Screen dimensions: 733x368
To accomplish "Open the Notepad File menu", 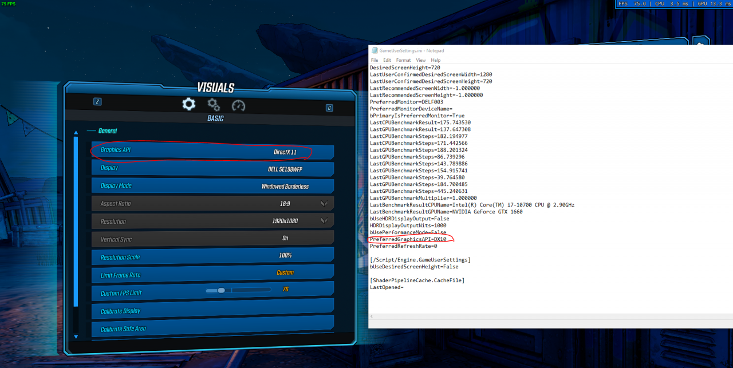I will (375, 60).
